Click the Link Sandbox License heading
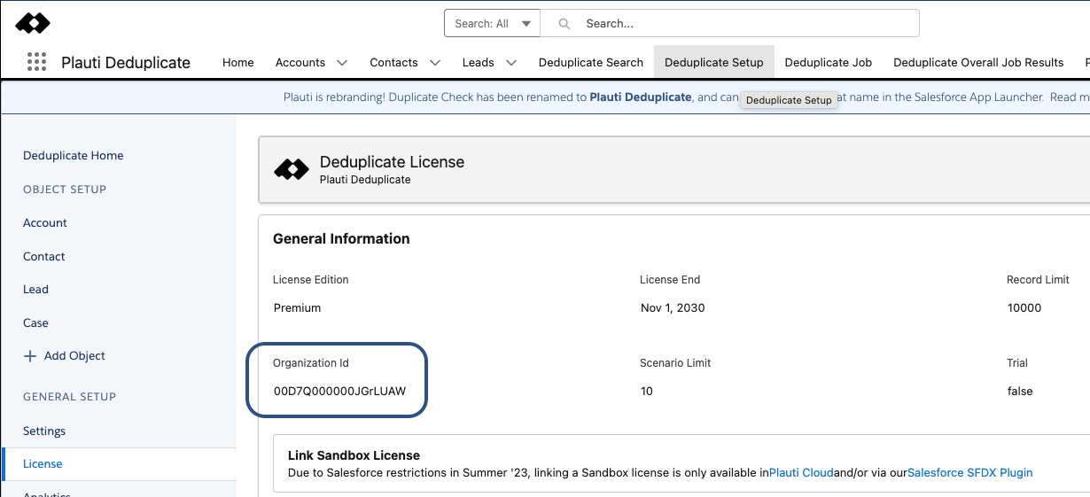Viewport: 1090px width, 497px height. click(x=354, y=455)
